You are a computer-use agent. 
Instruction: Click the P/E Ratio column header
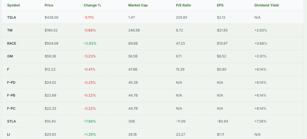point(184,5)
